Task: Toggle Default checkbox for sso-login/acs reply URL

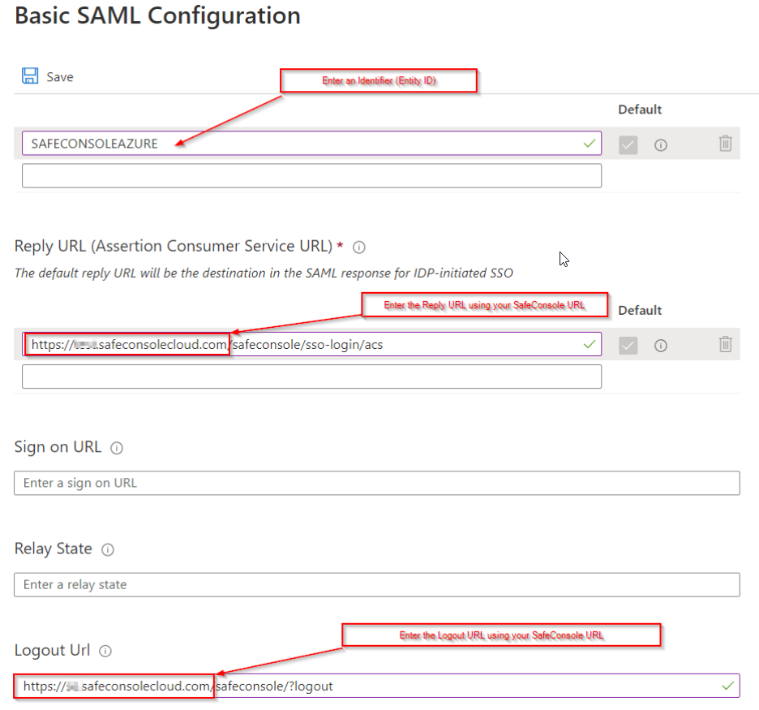Action: click(628, 346)
